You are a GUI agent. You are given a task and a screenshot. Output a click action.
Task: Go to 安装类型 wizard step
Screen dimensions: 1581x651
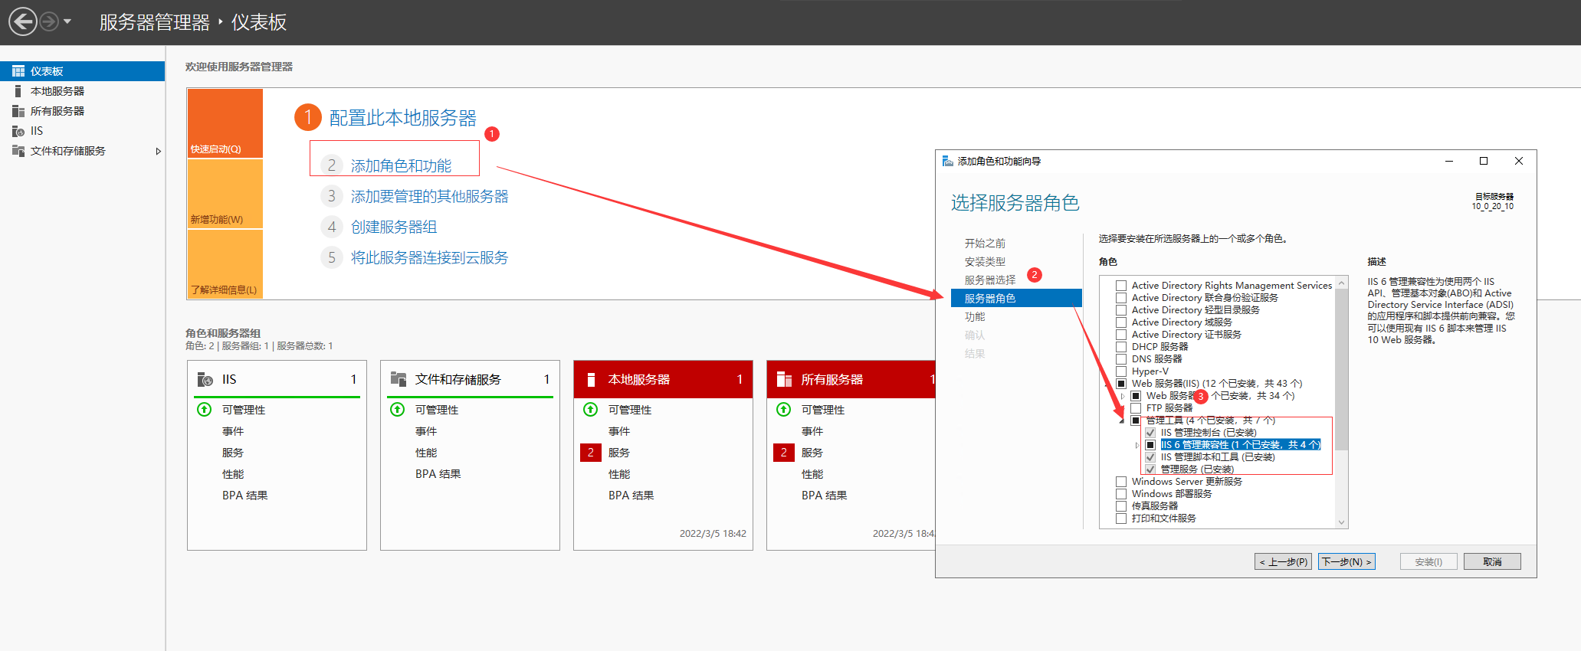click(985, 261)
